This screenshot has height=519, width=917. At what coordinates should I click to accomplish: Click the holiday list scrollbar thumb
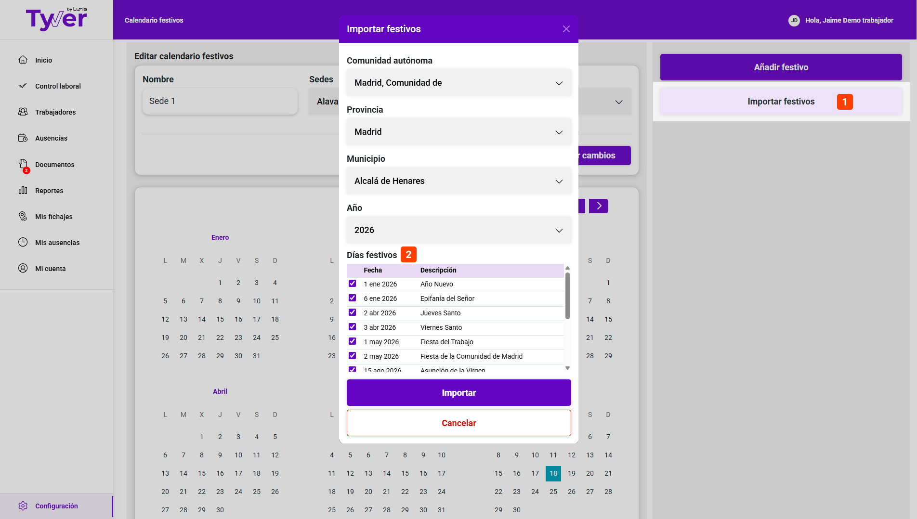click(x=567, y=296)
